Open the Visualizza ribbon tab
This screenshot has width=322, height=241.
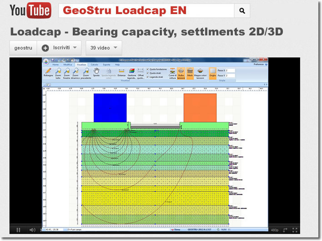point(81,64)
